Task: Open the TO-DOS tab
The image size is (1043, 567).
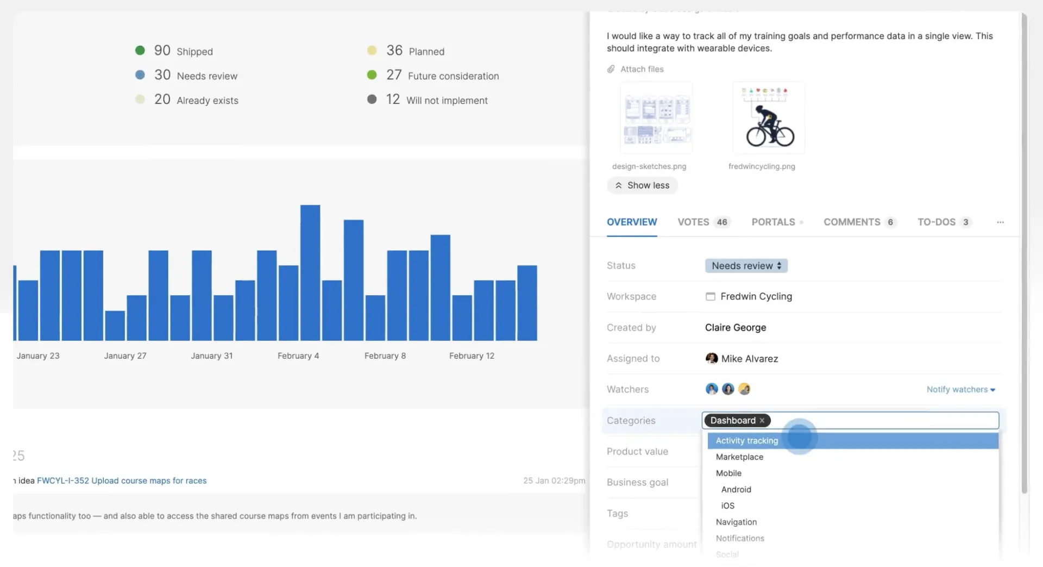Action: (x=944, y=222)
